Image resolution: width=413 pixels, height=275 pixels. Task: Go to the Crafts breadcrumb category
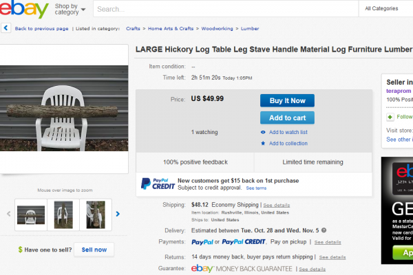tap(133, 29)
